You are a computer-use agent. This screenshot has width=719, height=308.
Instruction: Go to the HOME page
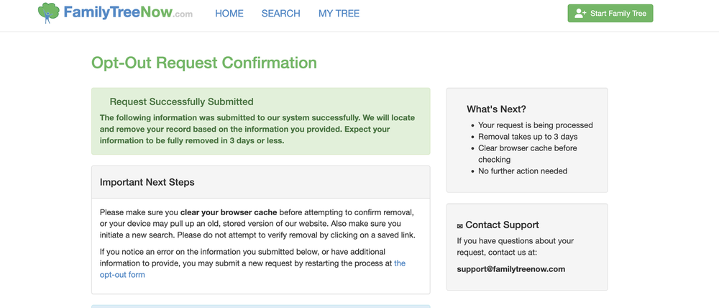coord(229,13)
